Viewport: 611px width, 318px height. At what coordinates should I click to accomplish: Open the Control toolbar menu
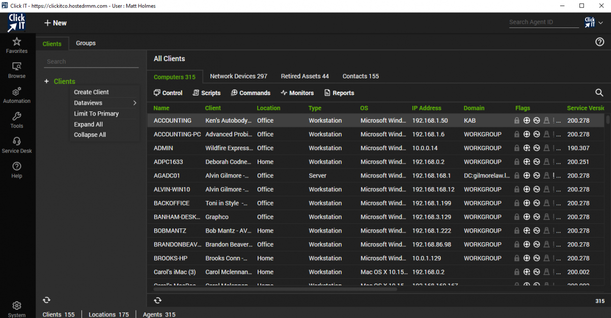click(x=168, y=93)
